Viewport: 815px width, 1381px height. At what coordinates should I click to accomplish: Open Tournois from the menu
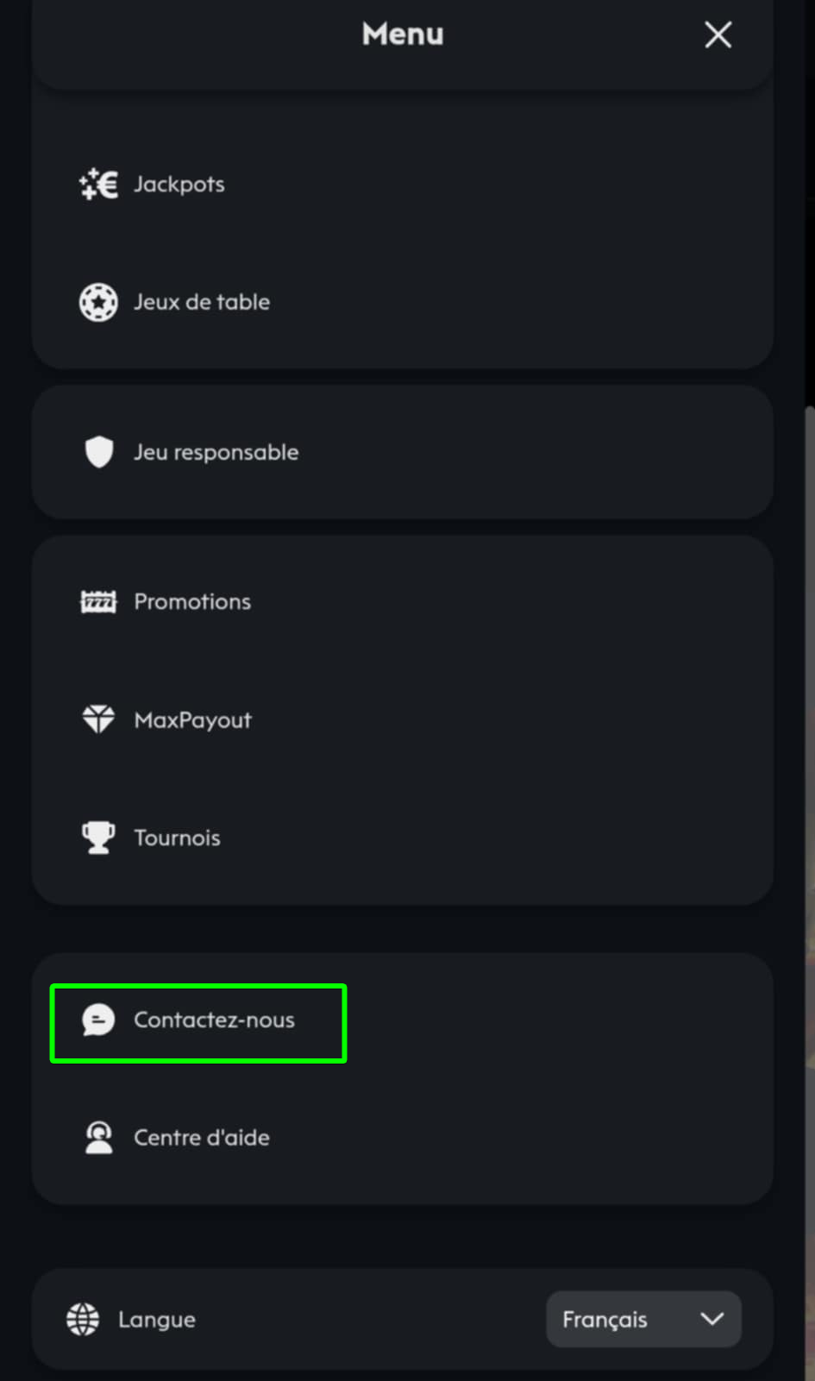(x=178, y=838)
